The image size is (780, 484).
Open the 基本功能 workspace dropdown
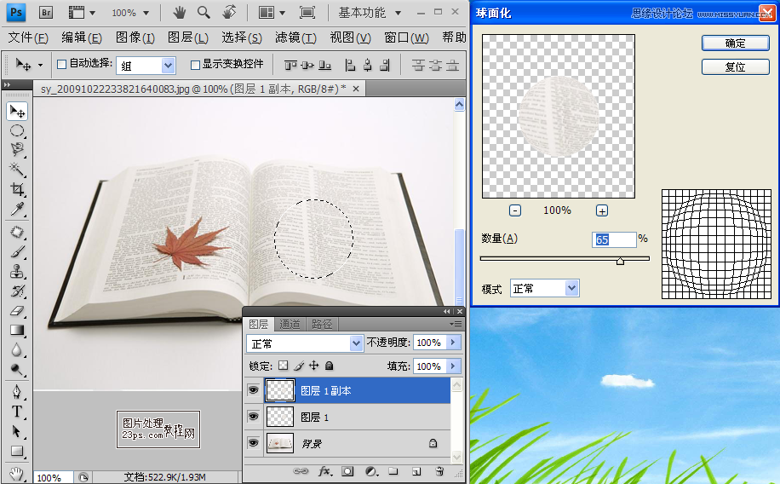coord(398,13)
